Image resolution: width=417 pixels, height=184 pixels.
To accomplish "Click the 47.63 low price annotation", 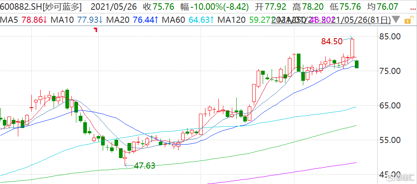I will pos(145,166).
